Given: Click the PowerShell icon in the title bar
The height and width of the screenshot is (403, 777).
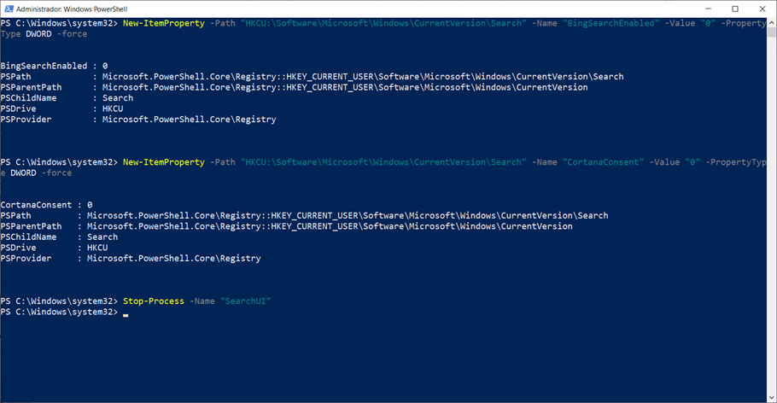Looking at the screenshot, I should (x=9, y=9).
